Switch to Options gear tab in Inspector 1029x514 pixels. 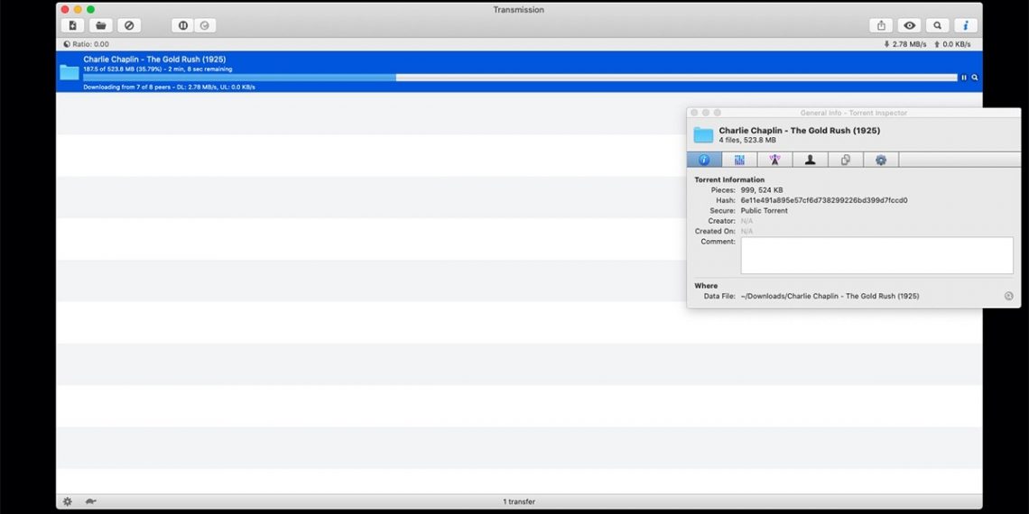tap(881, 160)
